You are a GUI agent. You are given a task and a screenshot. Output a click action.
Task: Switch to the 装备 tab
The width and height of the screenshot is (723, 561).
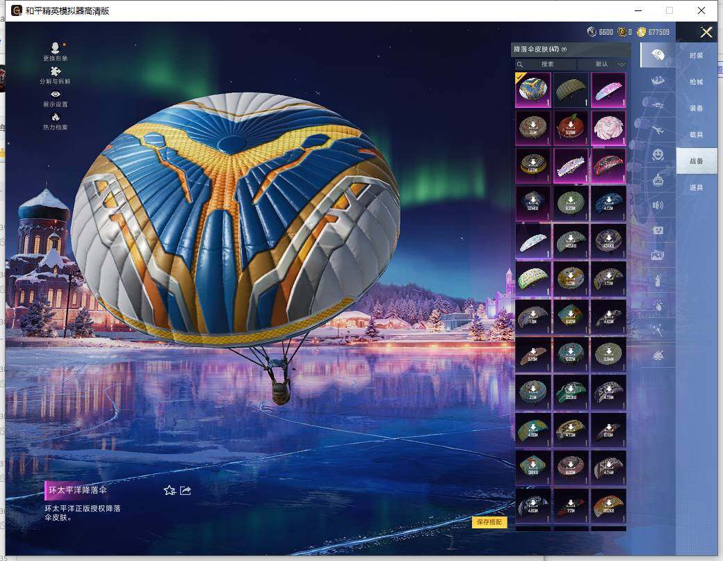tap(697, 108)
